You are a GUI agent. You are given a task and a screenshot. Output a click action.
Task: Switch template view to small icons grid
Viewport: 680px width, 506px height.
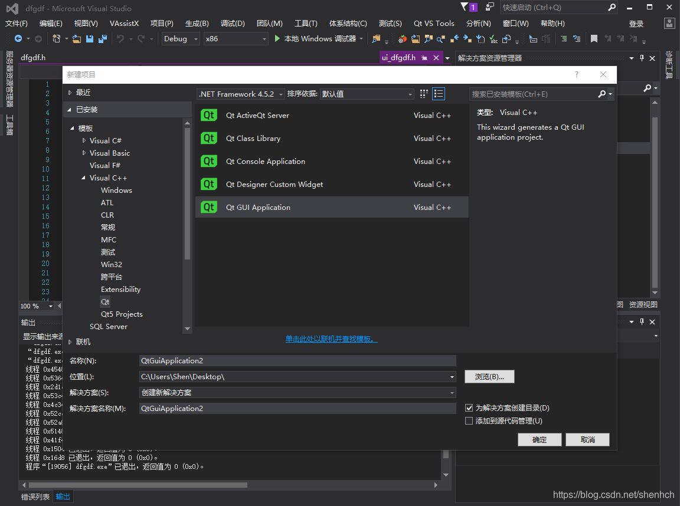tap(424, 94)
